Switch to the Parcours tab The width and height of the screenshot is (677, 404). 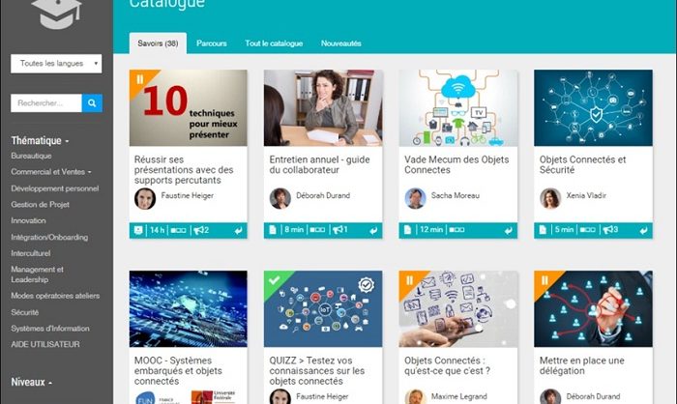[x=212, y=43]
